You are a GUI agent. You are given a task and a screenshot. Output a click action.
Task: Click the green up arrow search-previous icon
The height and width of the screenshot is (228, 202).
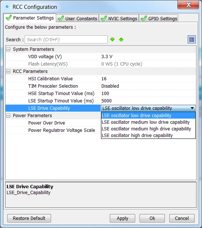click(121, 39)
